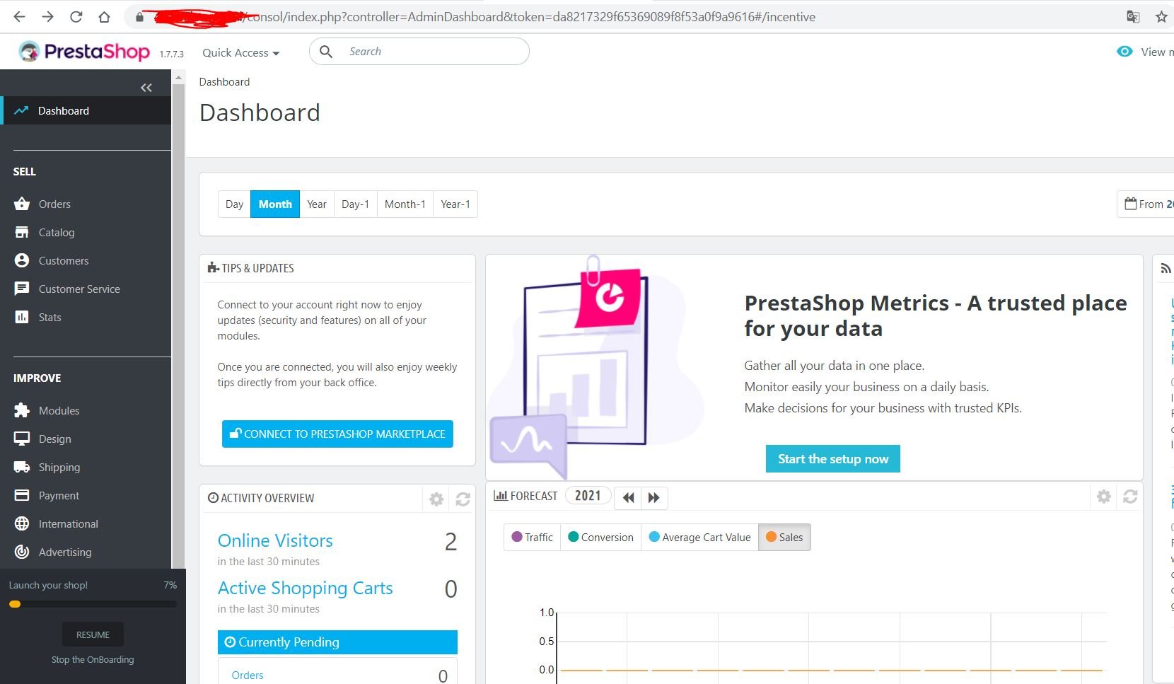Click the Customer Service chat icon

coord(22,289)
